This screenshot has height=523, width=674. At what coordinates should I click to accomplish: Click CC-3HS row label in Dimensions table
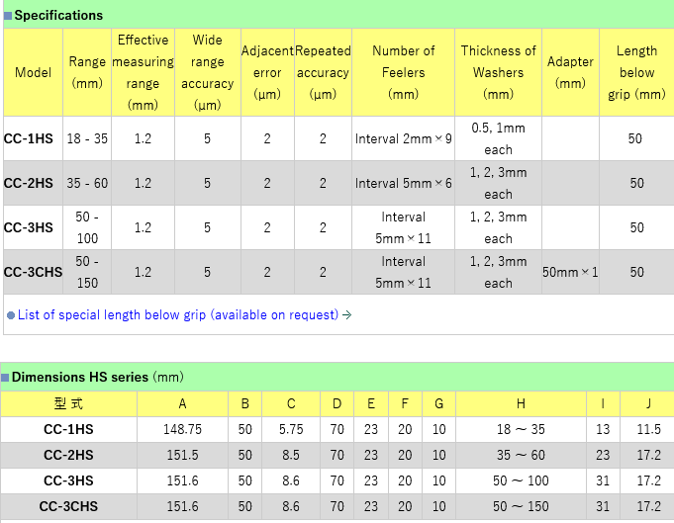(68, 480)
